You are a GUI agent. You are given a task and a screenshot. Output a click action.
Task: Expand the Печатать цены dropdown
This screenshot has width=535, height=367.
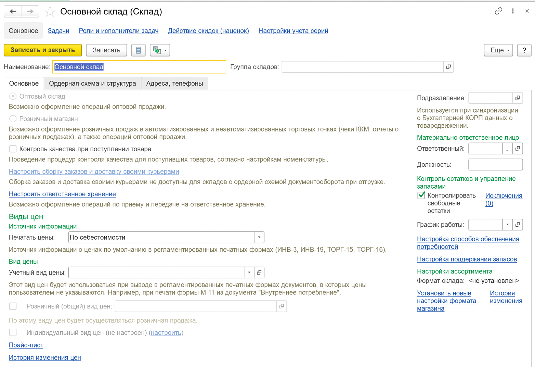pyautogui.click(x=259, y=237)
